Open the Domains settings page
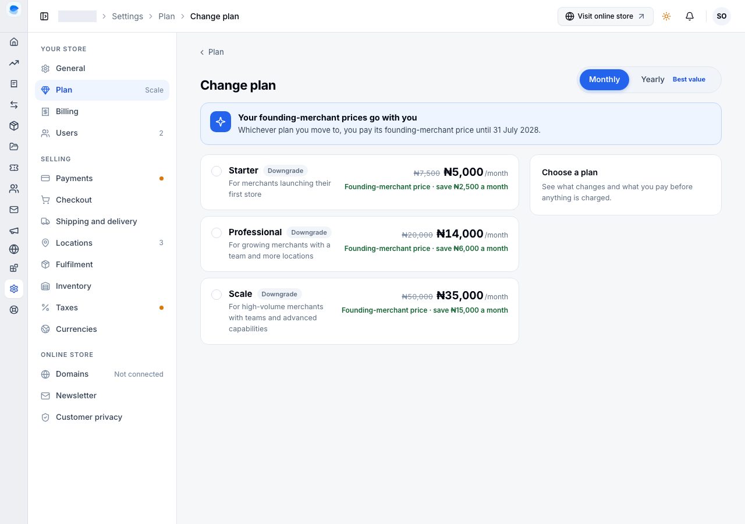Image resolution: width=745 pixels, height=524 pixels. coord(102,374)
